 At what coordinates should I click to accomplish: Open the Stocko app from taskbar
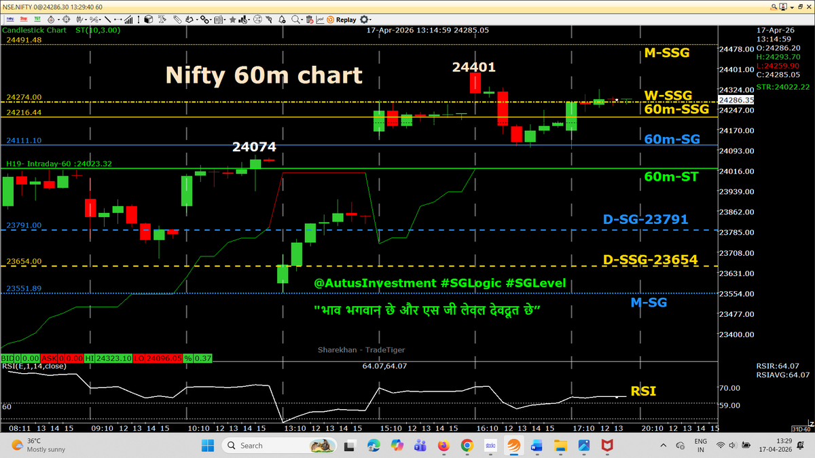click(490, 445)
